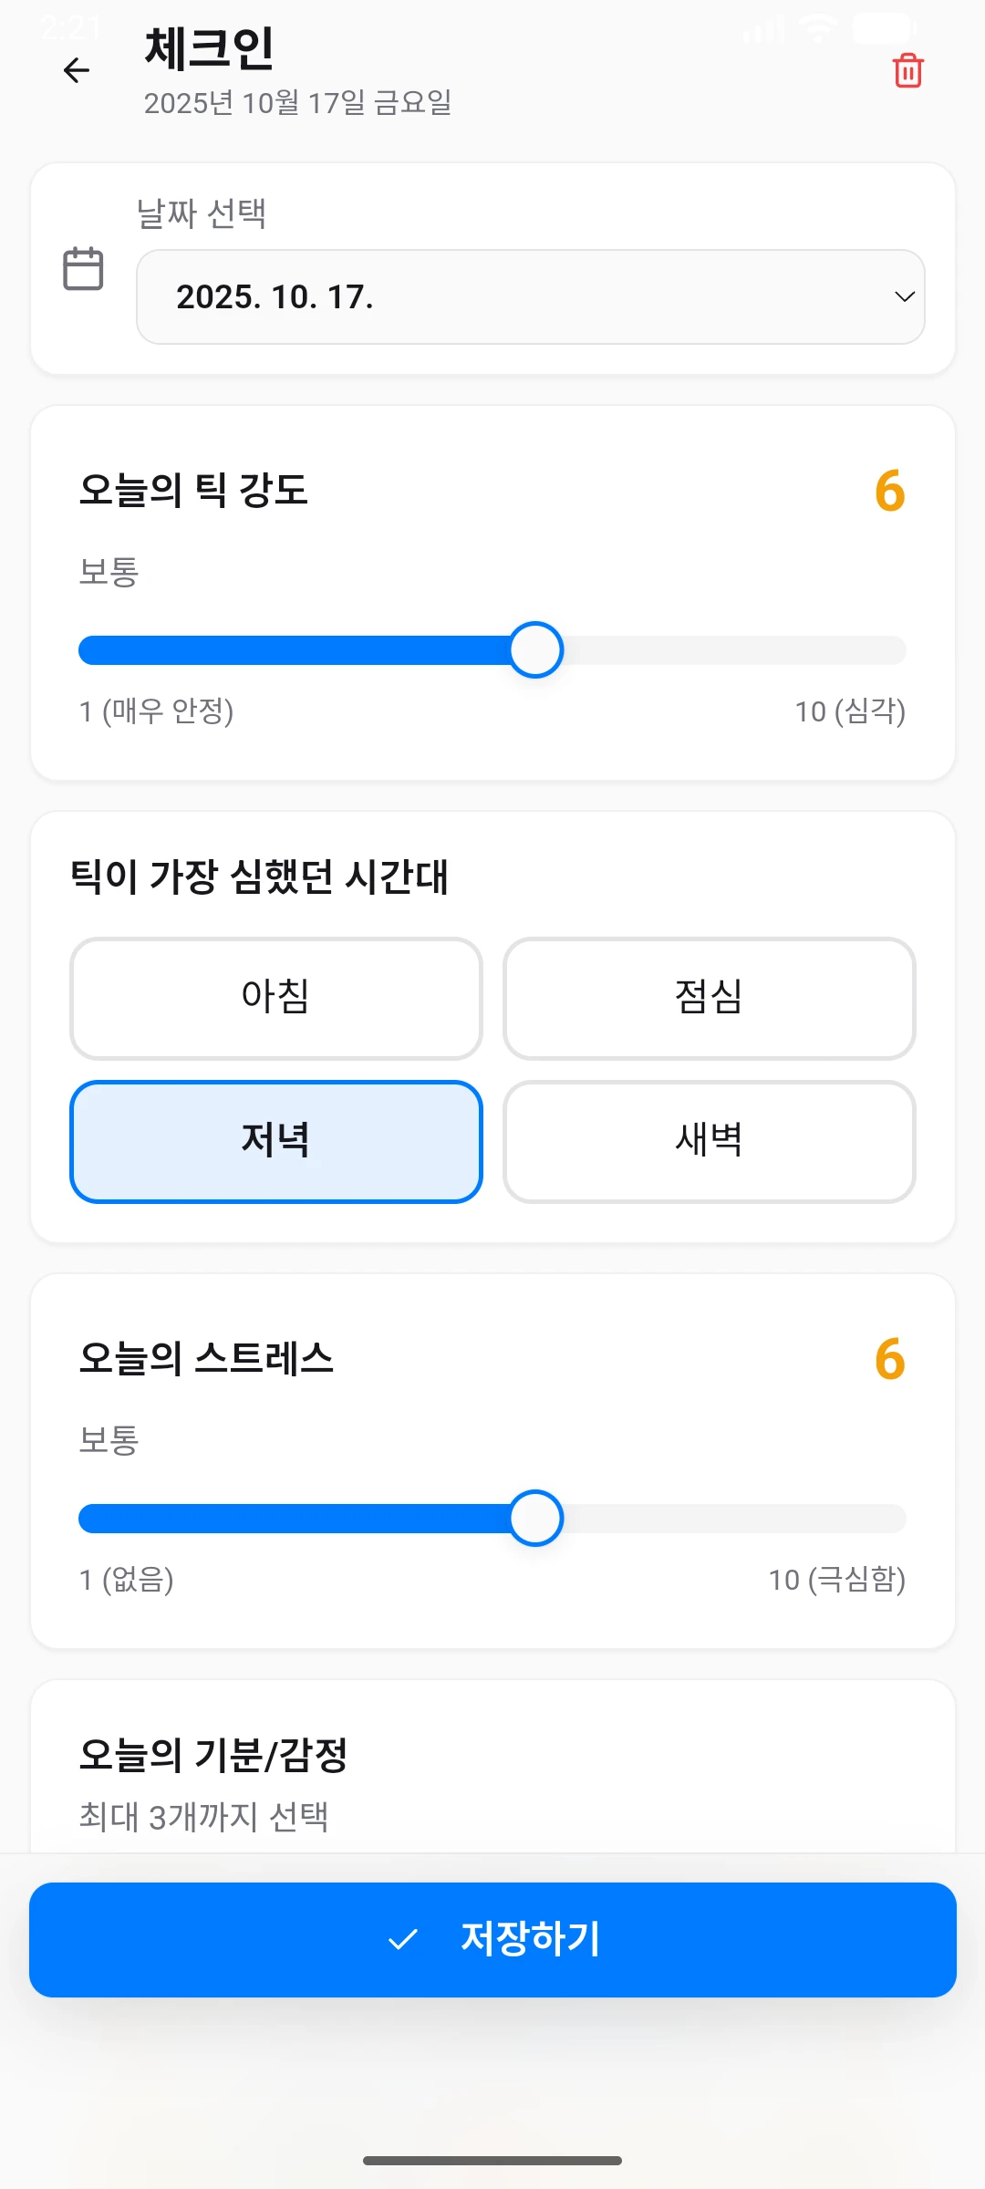
Task: Open the 2025. 10. 17. date dropdown
Action: click(x=530, y=296)
